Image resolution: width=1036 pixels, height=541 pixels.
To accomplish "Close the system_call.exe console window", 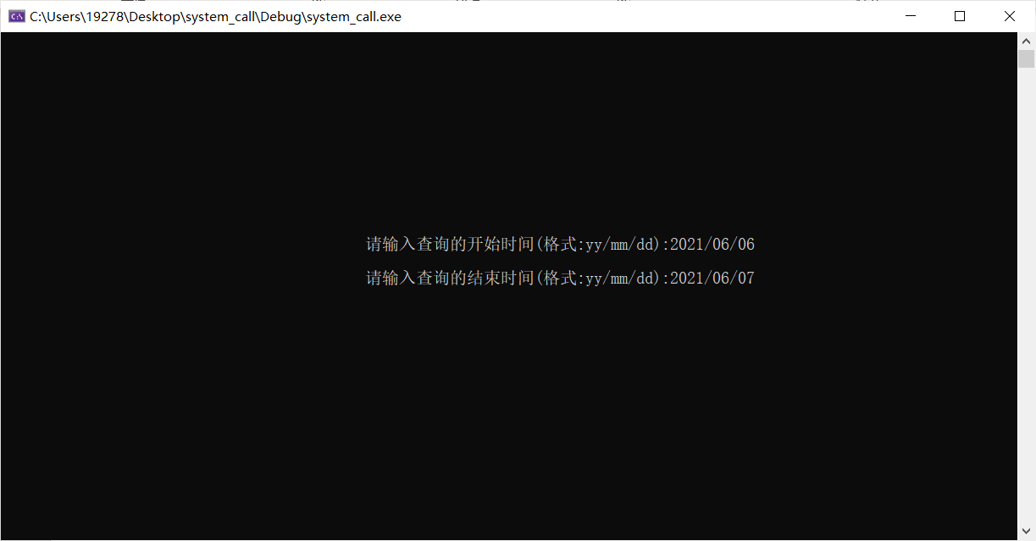I will pos(1010,16).
